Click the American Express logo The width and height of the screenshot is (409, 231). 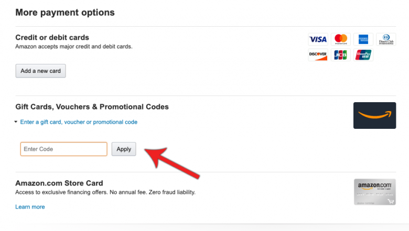(x=363, y=39)
